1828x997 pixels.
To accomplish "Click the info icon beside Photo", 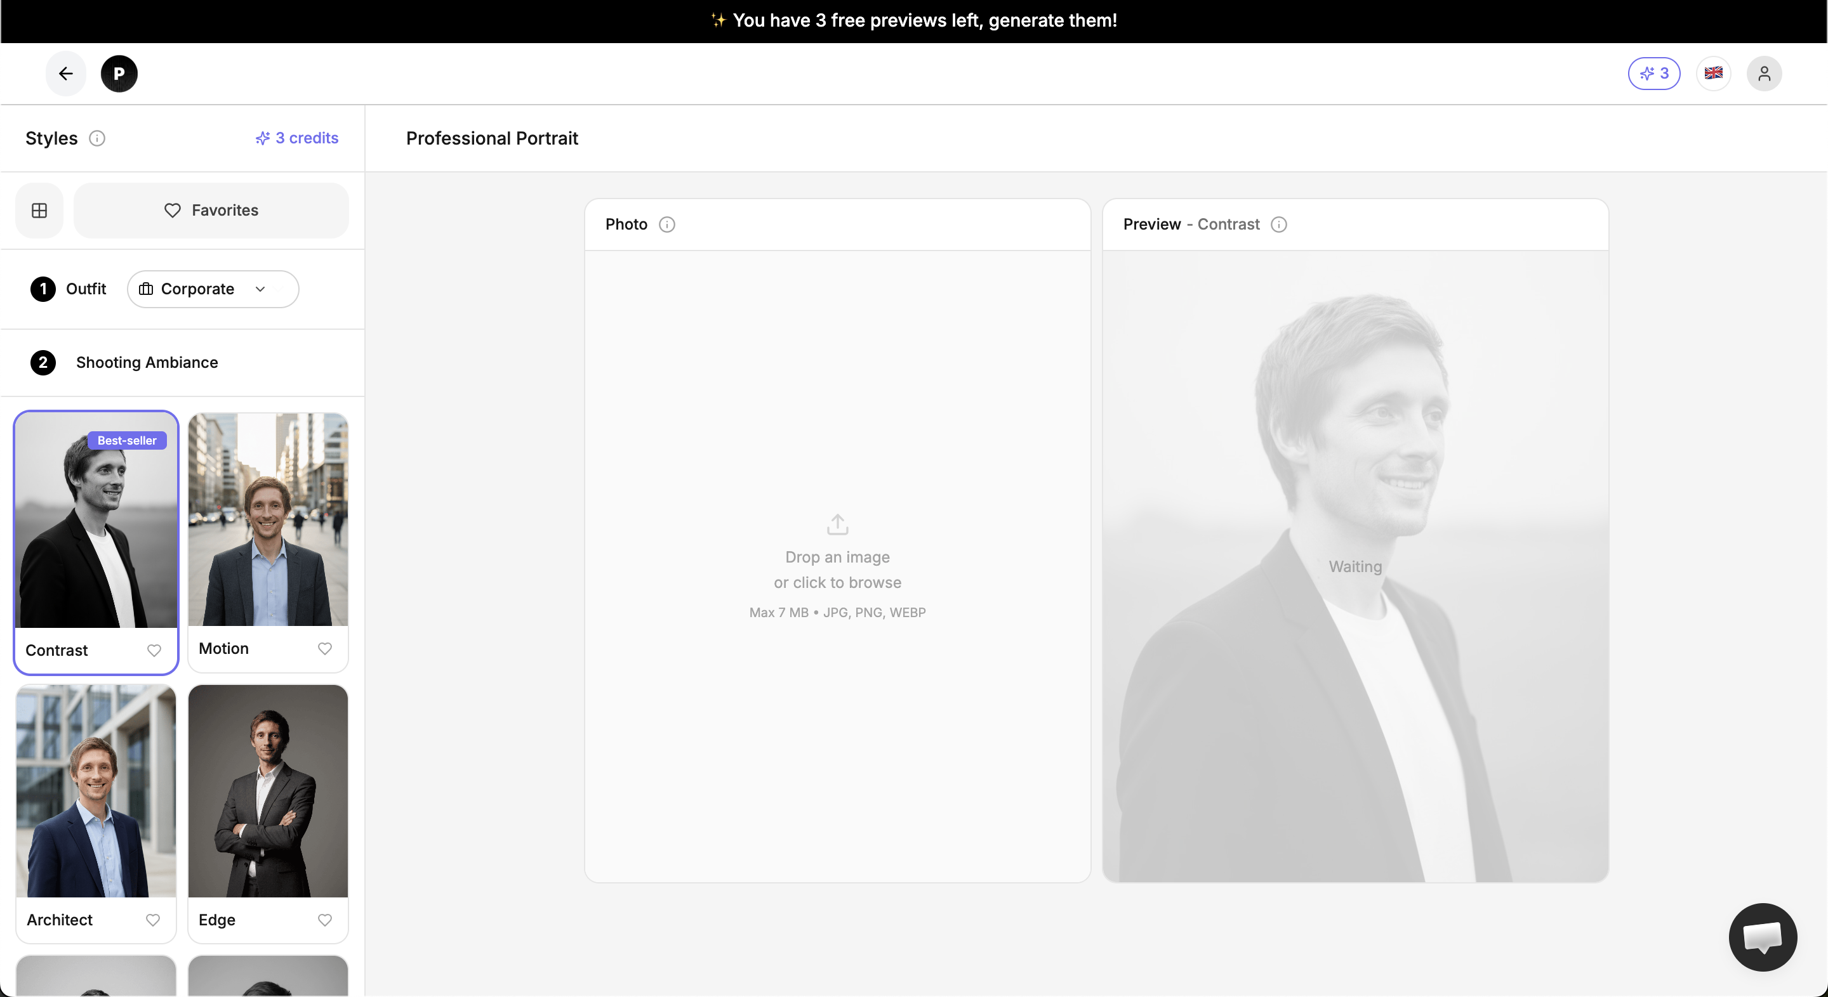I will tap(666, 224).
